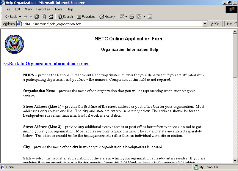The height and width of the screenshot is (171, 238).
Task: Click the Go button
Action: tap(215, 24)
